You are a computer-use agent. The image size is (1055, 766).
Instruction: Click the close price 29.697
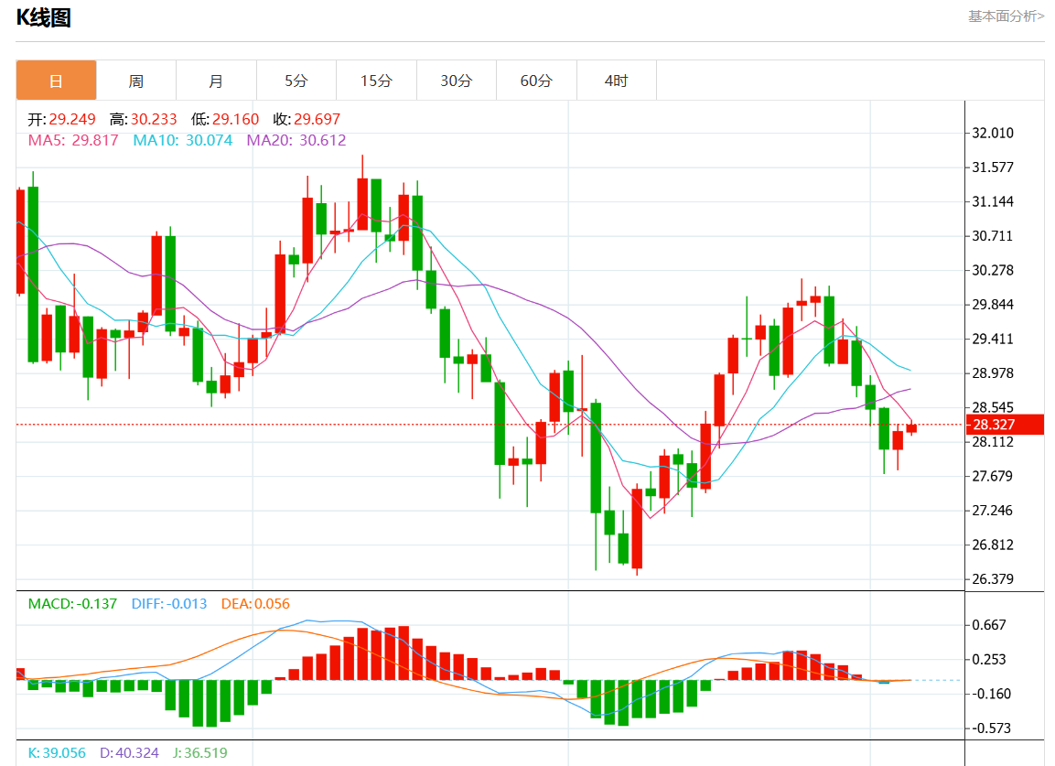[x=317, y=119]
